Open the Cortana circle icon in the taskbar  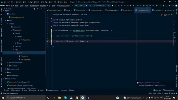[48, 97]
